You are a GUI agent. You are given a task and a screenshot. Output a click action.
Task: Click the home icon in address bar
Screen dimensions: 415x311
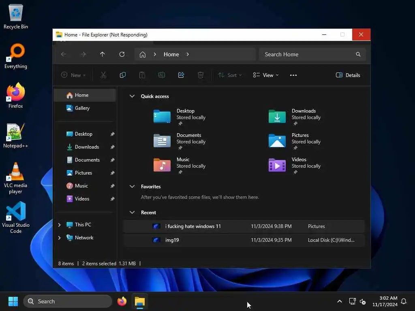tap(143, 55)
